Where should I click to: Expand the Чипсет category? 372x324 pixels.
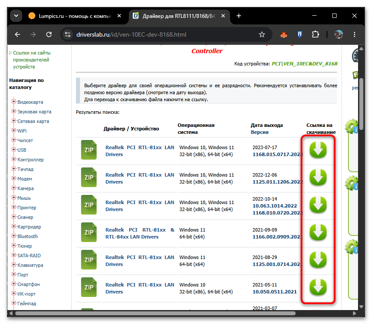click(x=14, y=140)
